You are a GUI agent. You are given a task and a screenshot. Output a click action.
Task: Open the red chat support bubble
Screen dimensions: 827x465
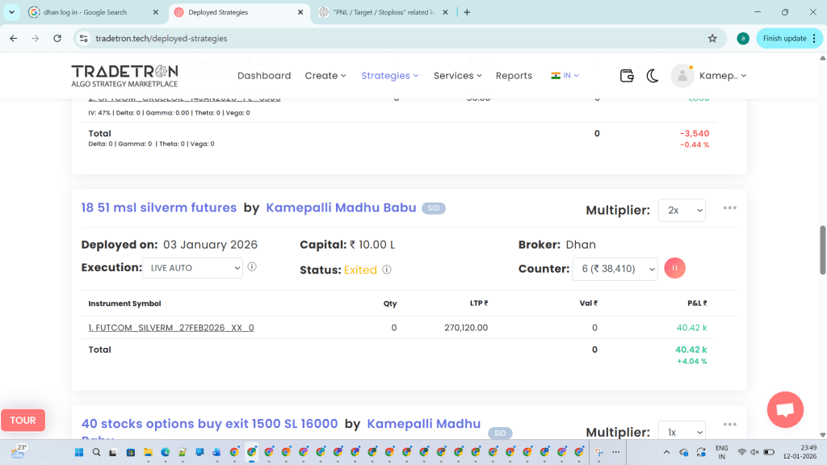point(784,408)
